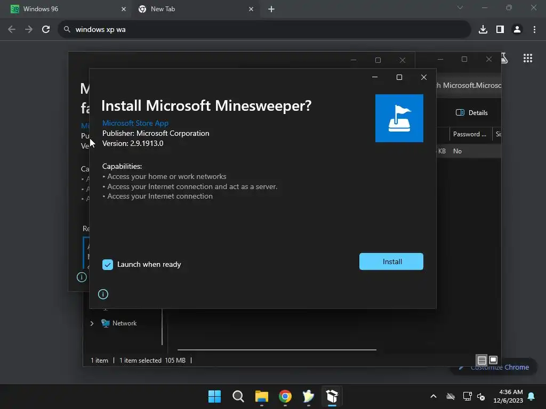
Task: Open Chrome tab search dropdown
Action: [460, 7]
